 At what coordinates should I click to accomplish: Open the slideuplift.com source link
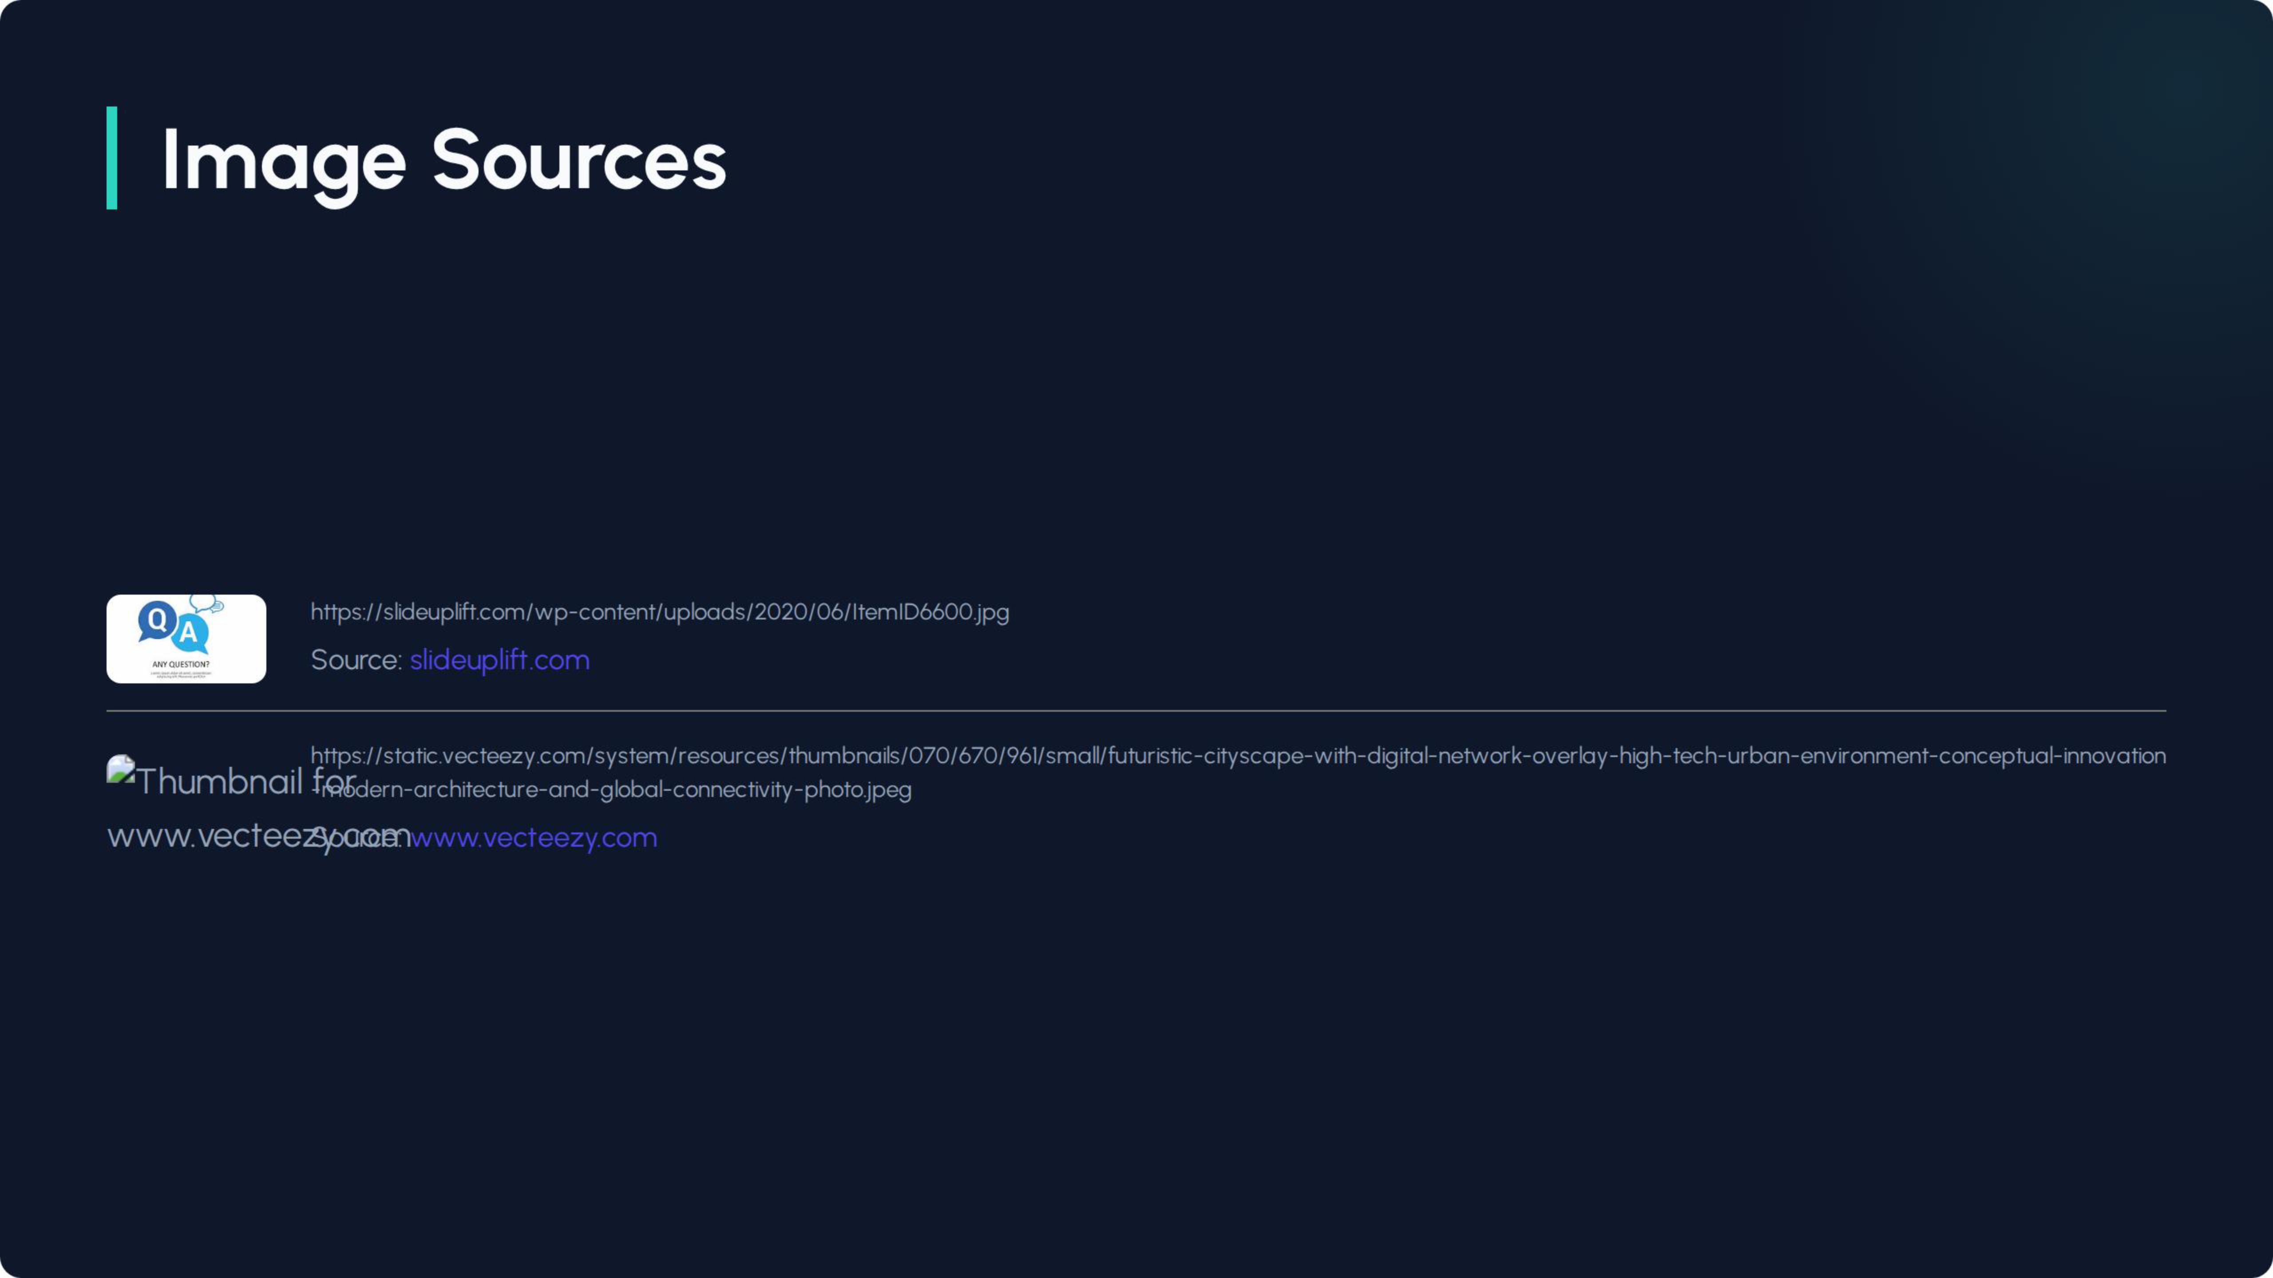[x=499, y=660]
